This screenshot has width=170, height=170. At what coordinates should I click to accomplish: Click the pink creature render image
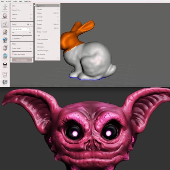(x=85, y=129)
